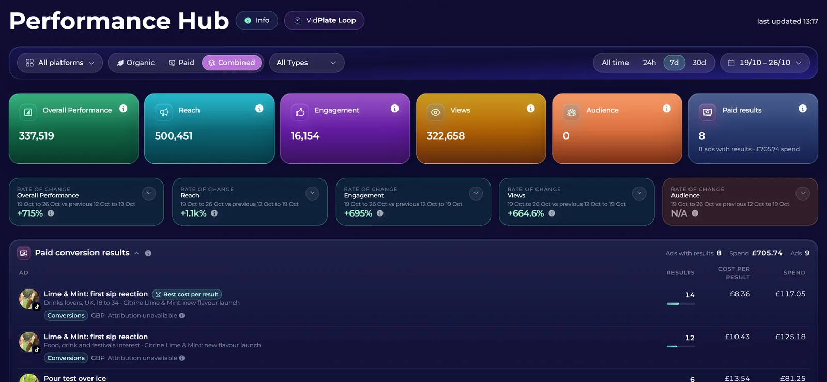The height and width of the screenshot is (382, 827).
Task: Click the Reach card info icon
Action: point(259,109)
